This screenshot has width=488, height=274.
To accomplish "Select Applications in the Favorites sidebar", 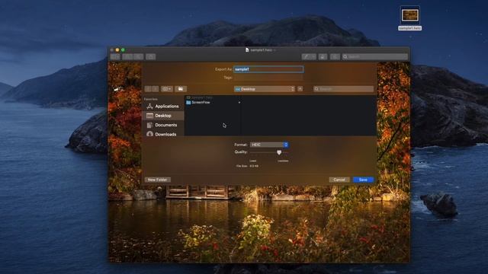I will [x=162, y=107].
